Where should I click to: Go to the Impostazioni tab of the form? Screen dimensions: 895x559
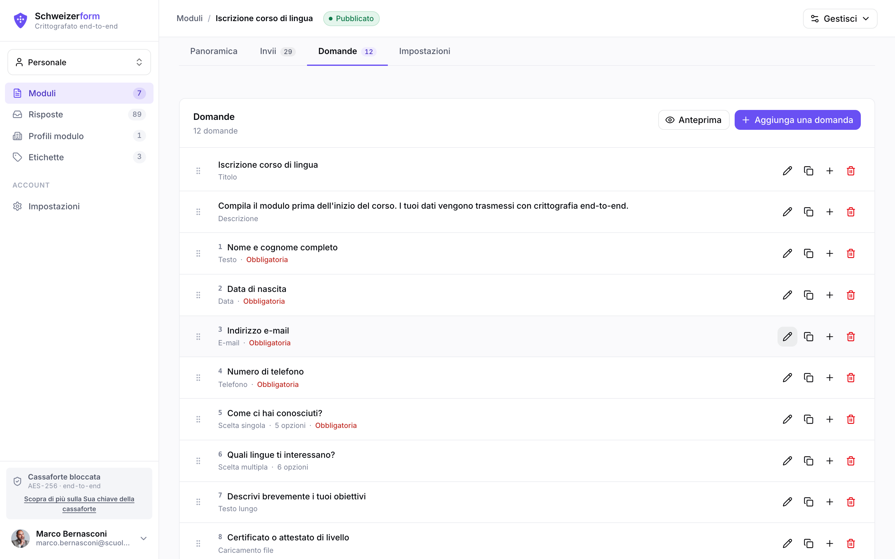(x=425, y=51)
